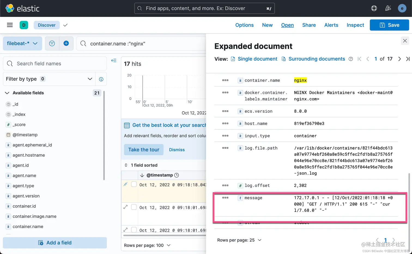Image resolution: width=412 pixels, height=254 pixels.
Task: Focus the Search field names box
Action: [x=55, y=63]
